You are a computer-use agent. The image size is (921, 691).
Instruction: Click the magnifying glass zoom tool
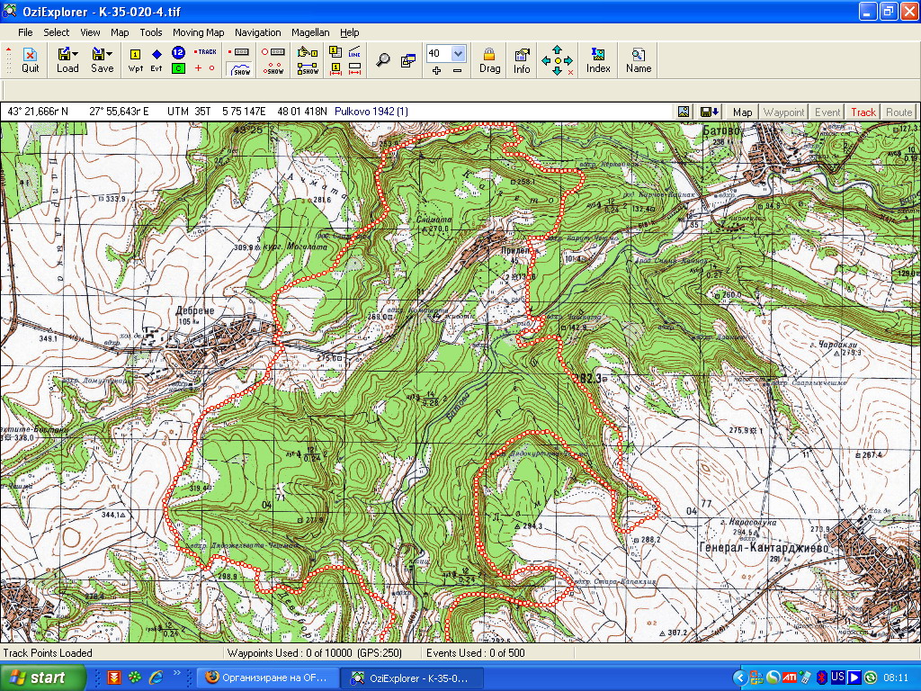coord(383,60)
